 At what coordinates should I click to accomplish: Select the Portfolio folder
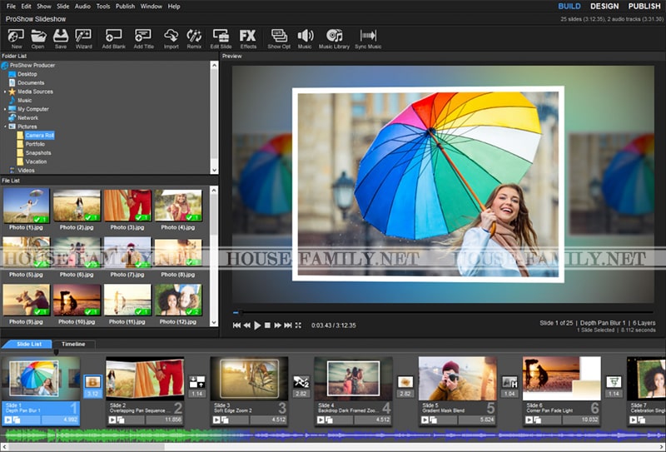[35, 145]
